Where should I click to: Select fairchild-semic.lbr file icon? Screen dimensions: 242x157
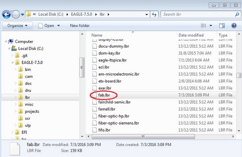[95, 102]
